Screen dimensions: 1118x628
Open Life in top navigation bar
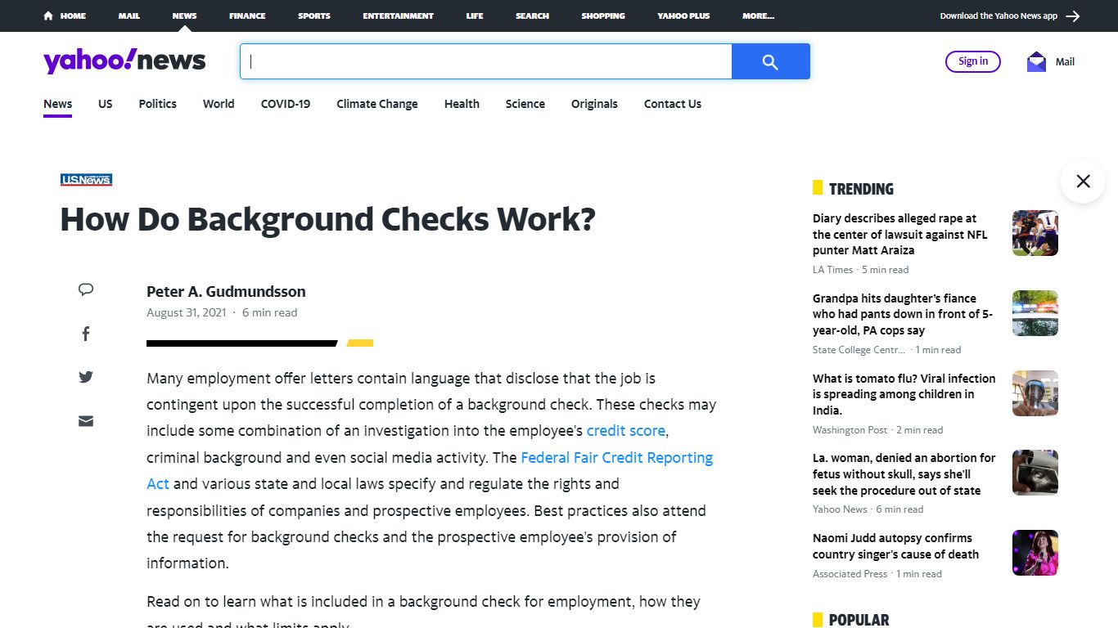(475, 16)
